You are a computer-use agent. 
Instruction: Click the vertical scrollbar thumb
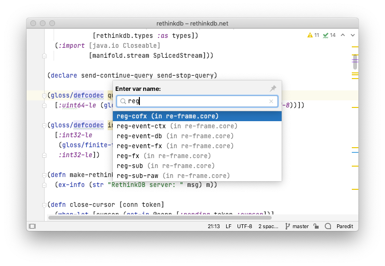355,62
